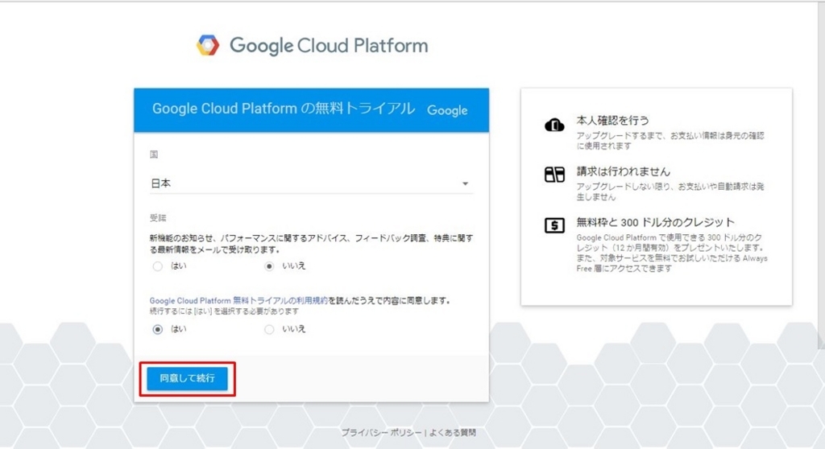This screenshot has height=449, width=825.
Task: Select はい to agree to terms of service
Action: [157, 330]
